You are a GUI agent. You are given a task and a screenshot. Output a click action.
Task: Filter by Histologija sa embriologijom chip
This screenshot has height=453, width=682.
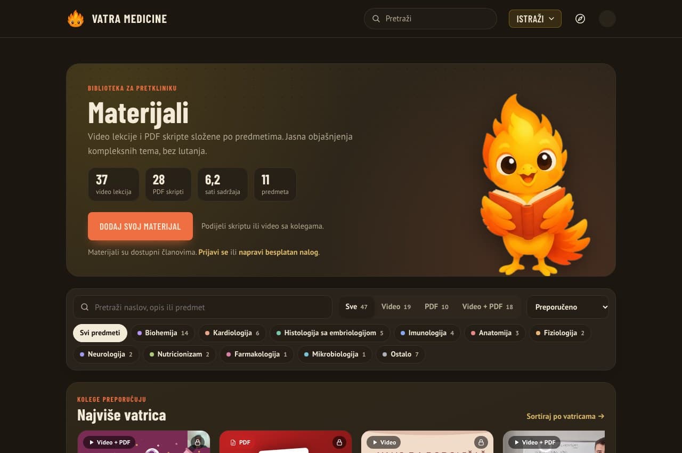click(x=330, y=333)
